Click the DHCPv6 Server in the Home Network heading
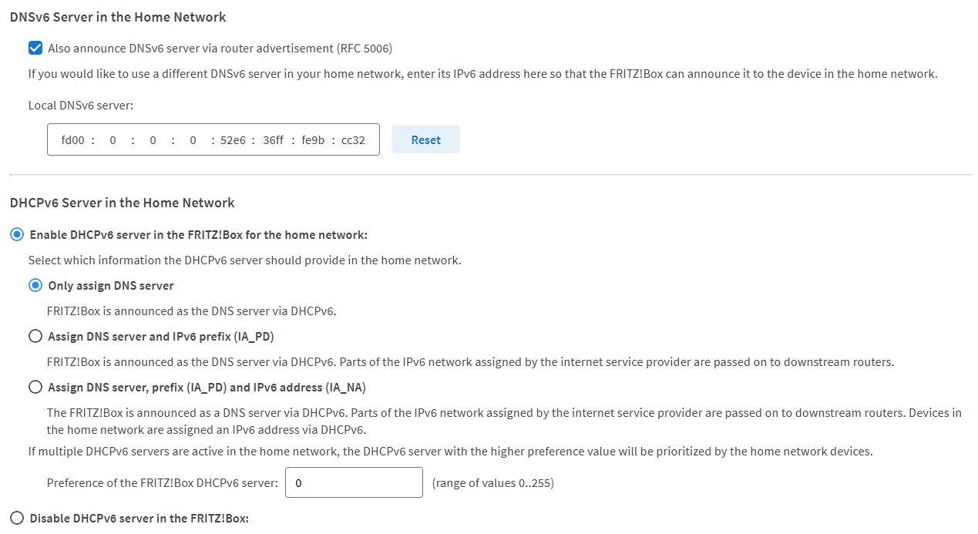This screenshot has width=978, height=534. (122, 203)
